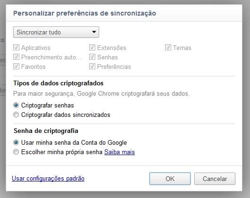Viewport: 250px width, 198px height.
Task: Toggle the Preenchimento auto... checkbox
Action: click(16, 57)
